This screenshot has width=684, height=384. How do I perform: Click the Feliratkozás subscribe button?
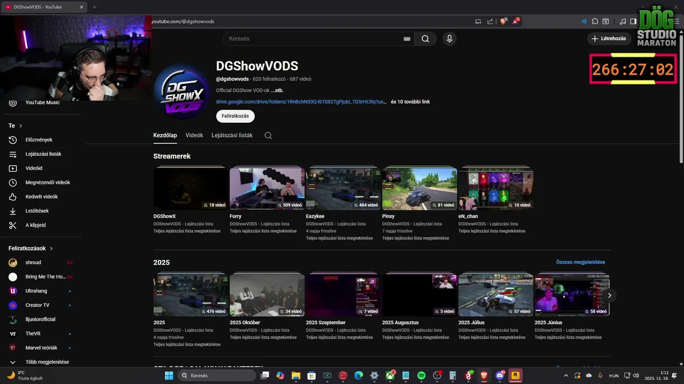click(x=235, y=116)
